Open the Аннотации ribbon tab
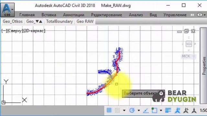207x116 pixels. [x=73, y=15]
